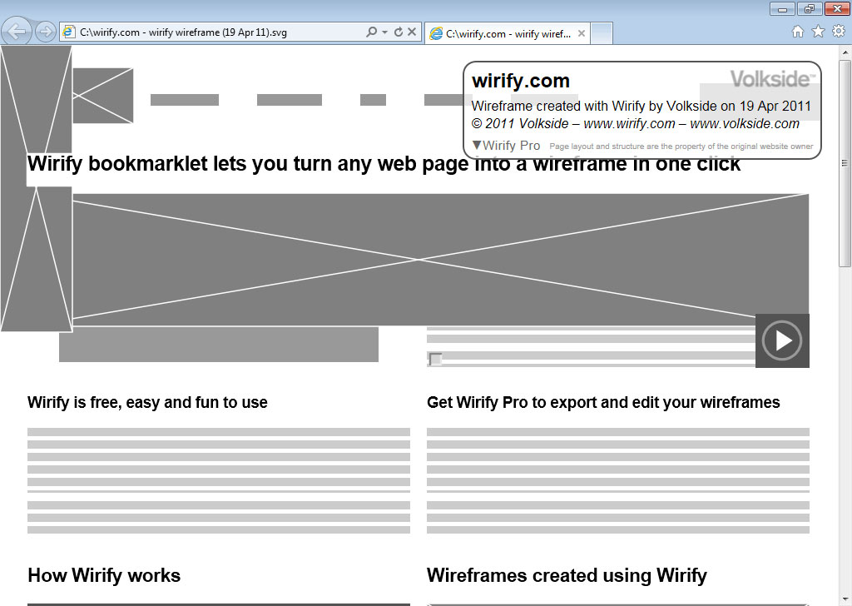Click the first navigation placeholder bar

[x=185, y=100]
